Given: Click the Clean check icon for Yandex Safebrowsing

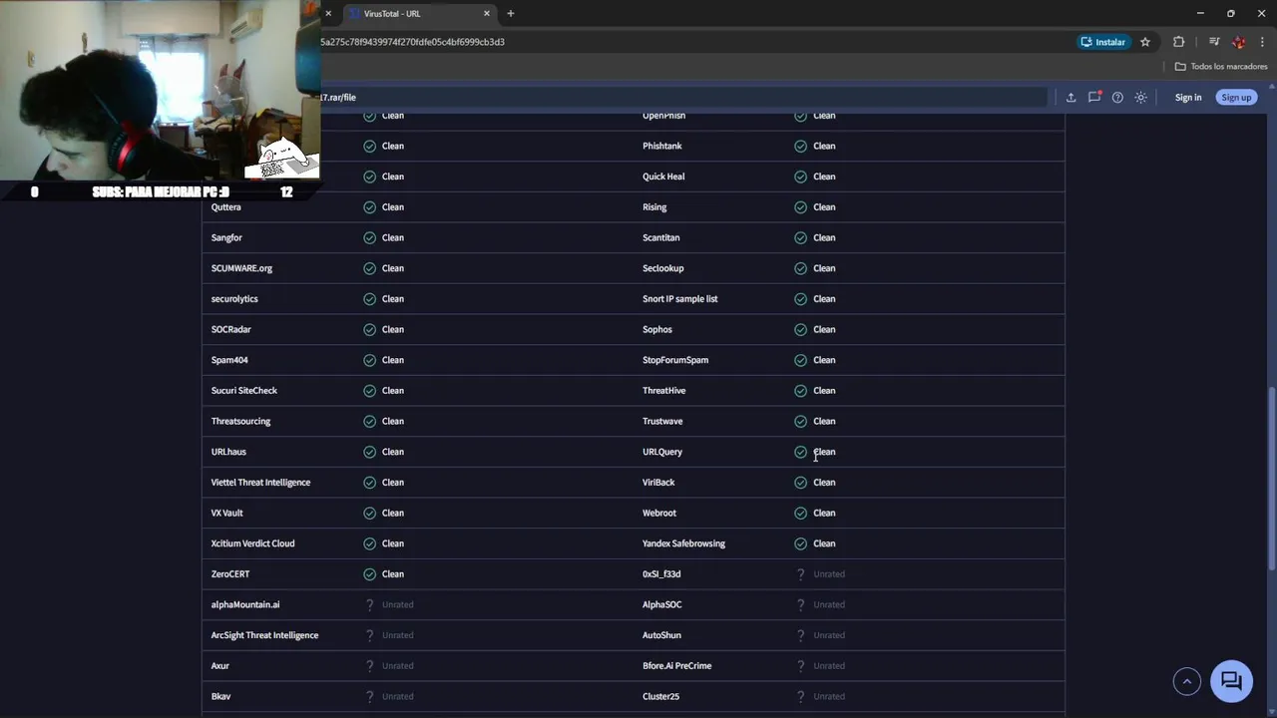Looking at the screenshot, I should (x=800, y=543).
